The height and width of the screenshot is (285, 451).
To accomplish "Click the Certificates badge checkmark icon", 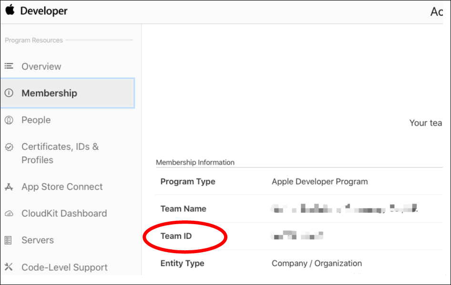I will click(9, 147).
